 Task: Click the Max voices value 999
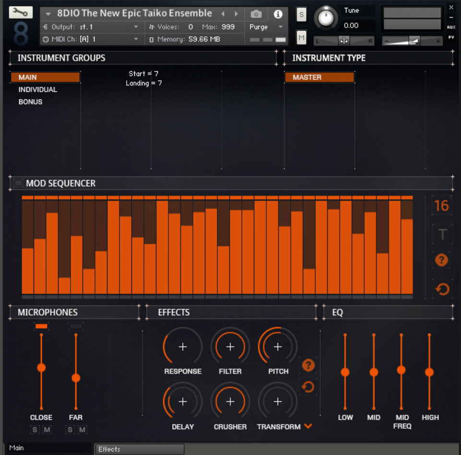(228, 27)
